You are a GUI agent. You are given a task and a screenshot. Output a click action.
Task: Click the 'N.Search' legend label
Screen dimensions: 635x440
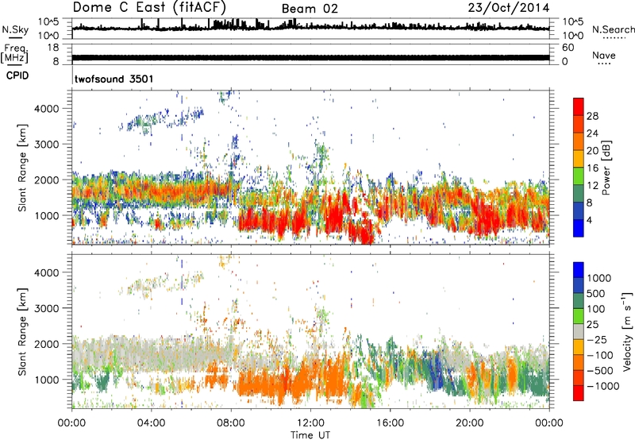pos(613,29)
